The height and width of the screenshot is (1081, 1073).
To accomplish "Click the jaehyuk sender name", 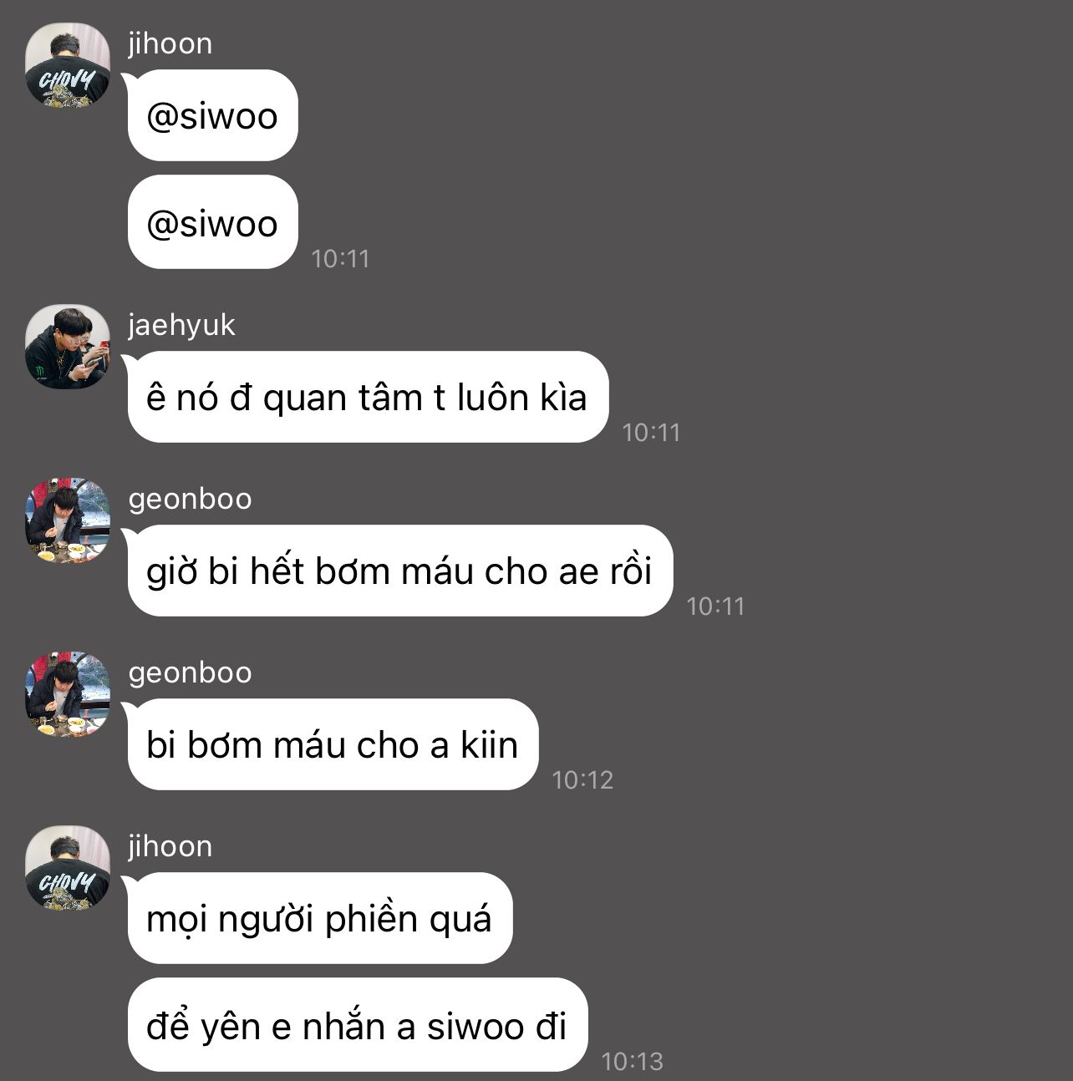I will point(182,325).
